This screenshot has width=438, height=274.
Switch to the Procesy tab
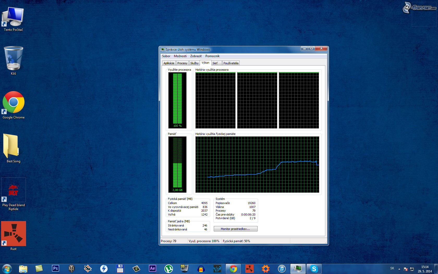coord(182,63)
